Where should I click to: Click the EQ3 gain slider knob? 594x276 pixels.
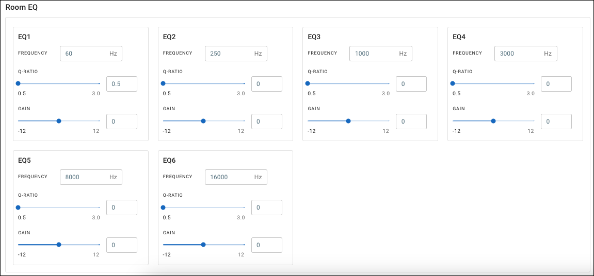[348, 121]
